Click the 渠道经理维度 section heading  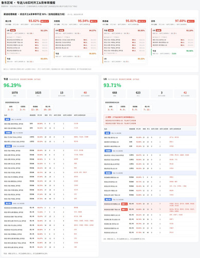[34, 14]
